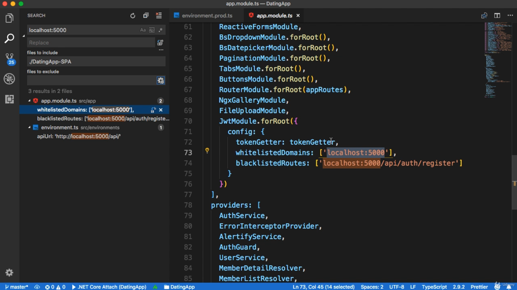Toggle use exclude settings and ignore files
The width and height of the screenshot is (517, 290).
[x=161, y=80]
